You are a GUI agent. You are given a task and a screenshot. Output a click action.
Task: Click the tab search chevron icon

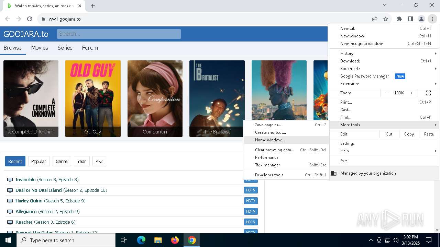(385, 5)
